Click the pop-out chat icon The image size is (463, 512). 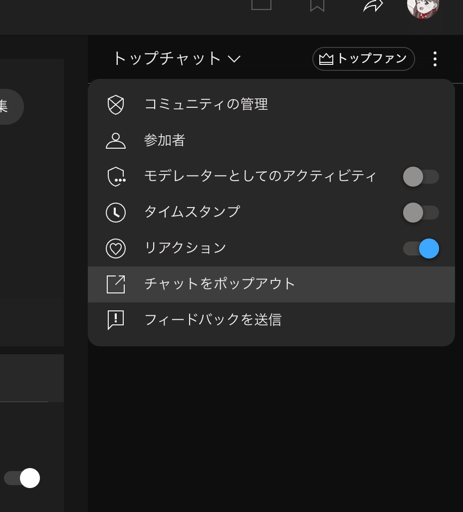(116, 284)
